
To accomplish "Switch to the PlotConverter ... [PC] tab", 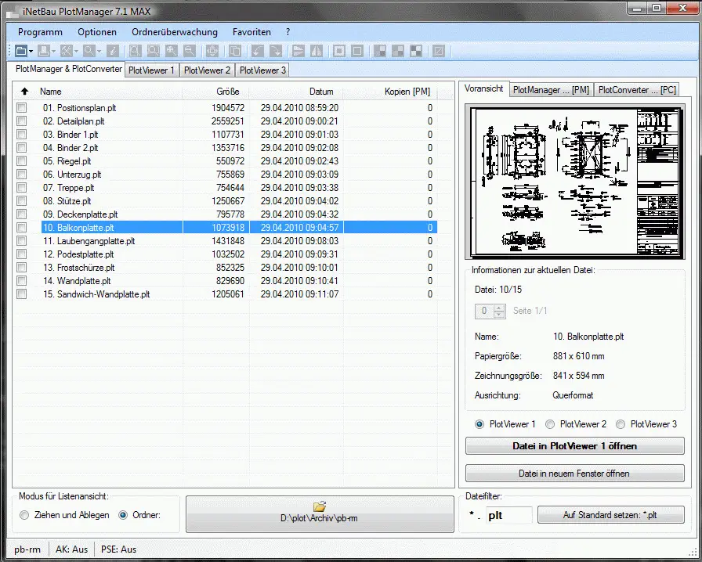I will (637, 89).
